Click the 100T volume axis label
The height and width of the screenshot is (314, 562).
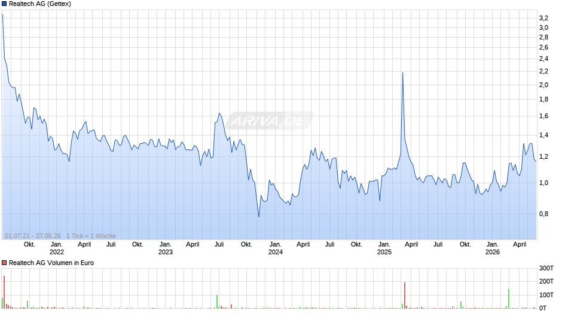point(546,295)
